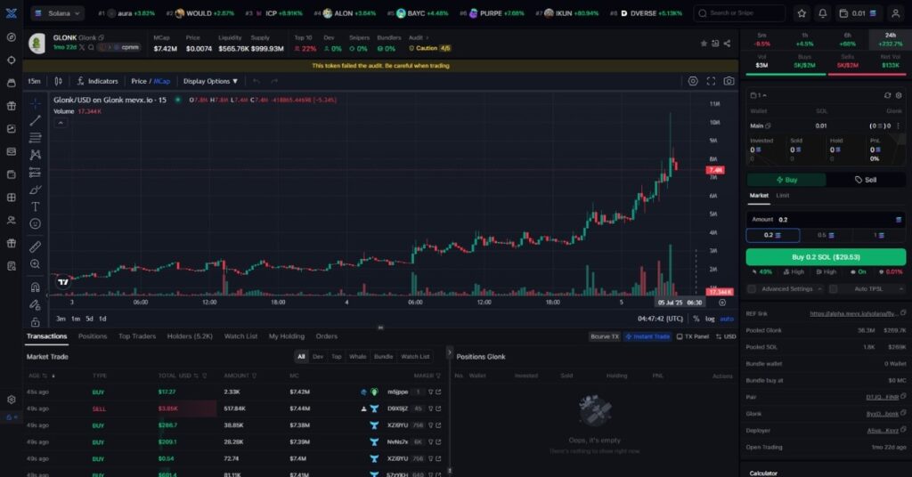Enter fullscreen chart mode

click(711, 81)
